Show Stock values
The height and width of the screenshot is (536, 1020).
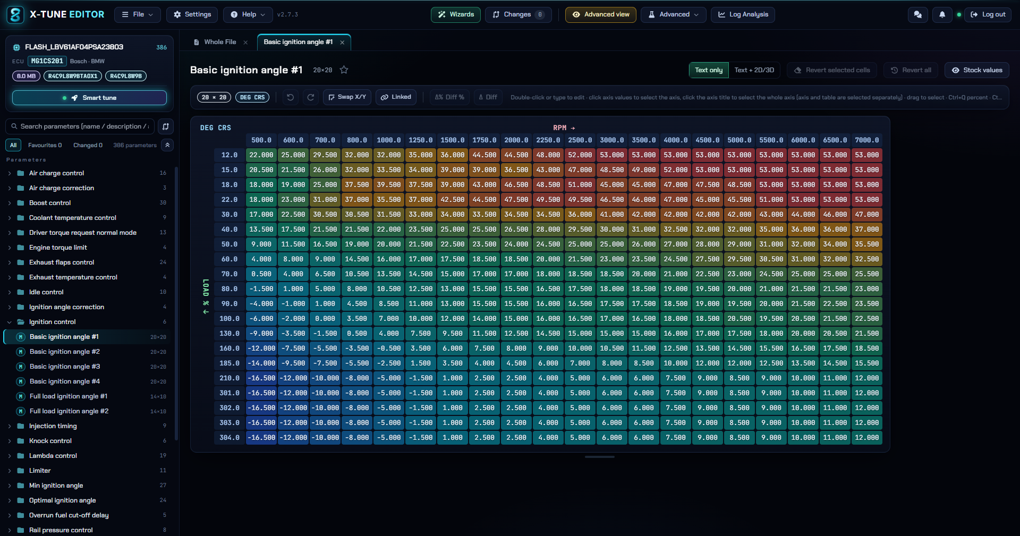[x=976, y=70]
